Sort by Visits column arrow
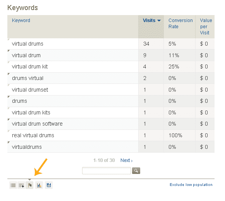The image size is (225, 201). 159,20
